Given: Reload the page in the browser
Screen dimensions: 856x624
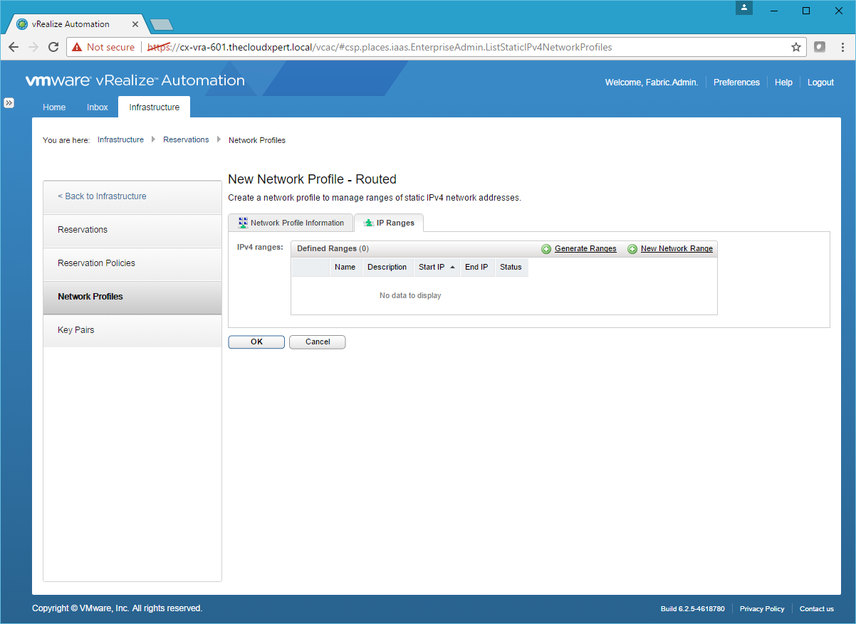Looking at the screenshot, I should point(53,47).
